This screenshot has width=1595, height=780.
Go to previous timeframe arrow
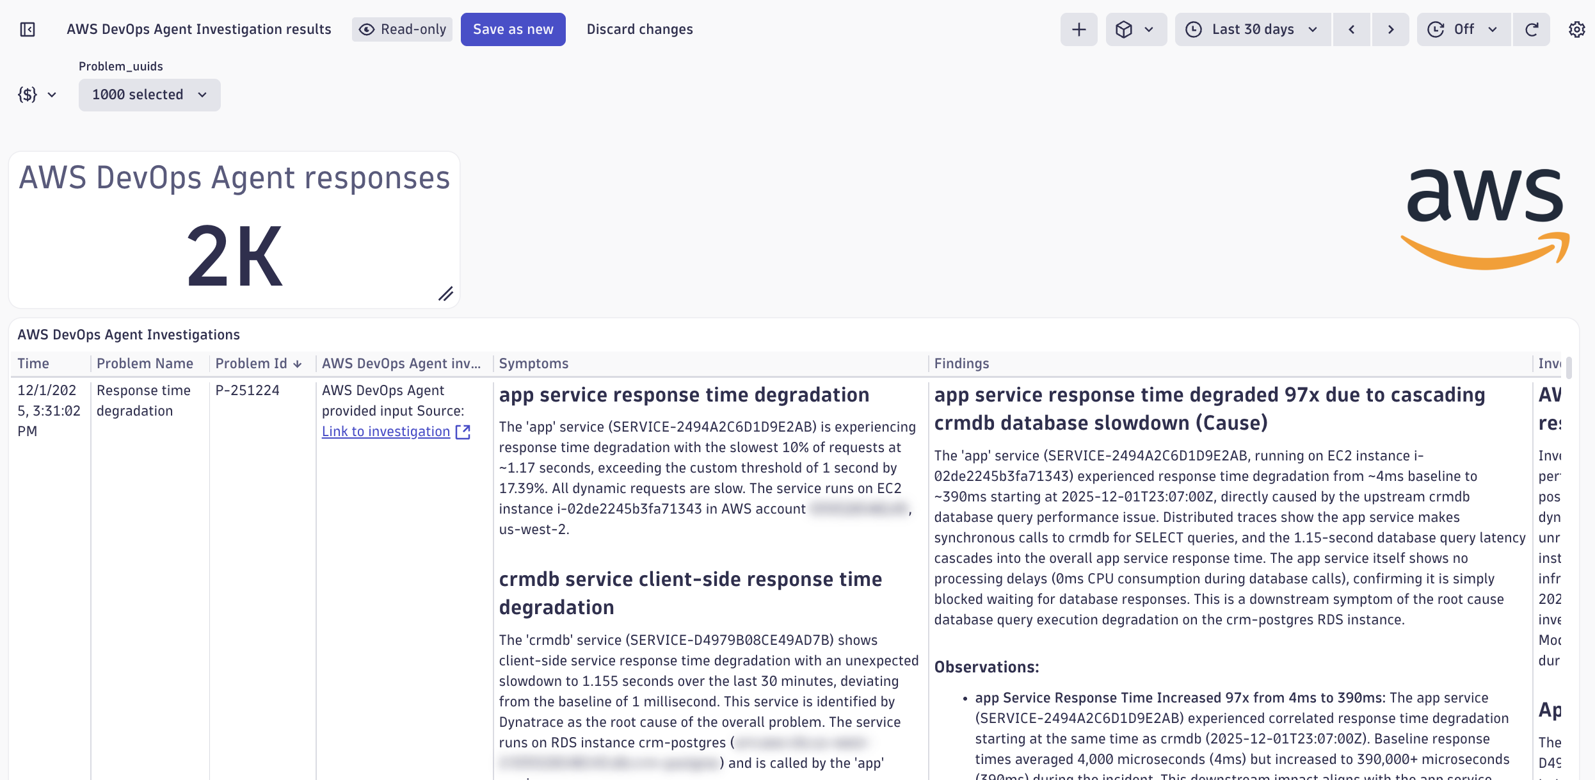point(1352,29)
